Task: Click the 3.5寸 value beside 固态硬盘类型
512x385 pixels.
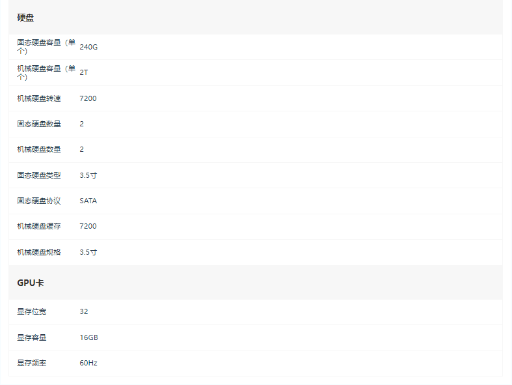Action: tap(88, 175)
